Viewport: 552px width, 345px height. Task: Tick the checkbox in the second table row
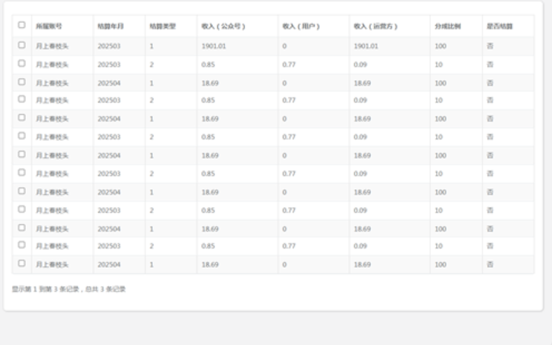tap(22, 64)
